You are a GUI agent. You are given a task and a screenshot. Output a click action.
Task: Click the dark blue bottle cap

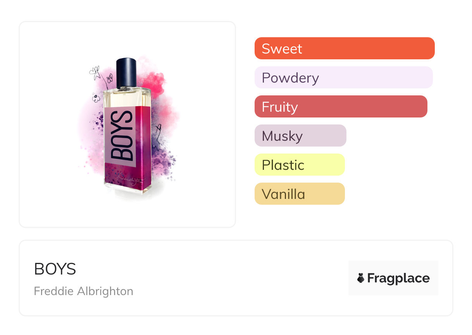point(127,73)
